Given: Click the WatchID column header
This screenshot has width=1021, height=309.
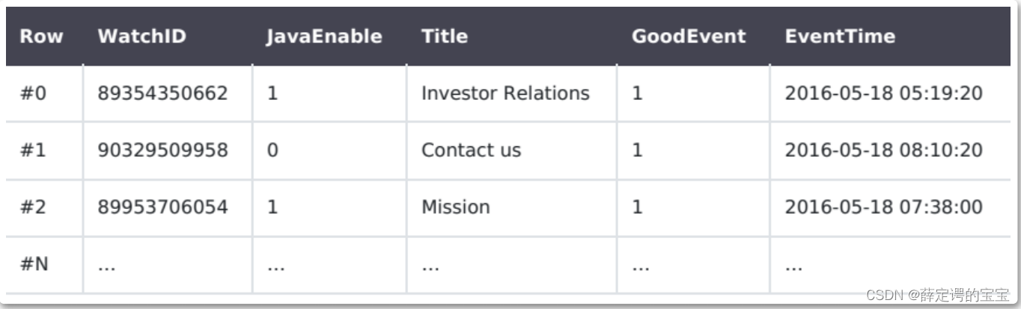Looking at the screenshot, I should [x=141, y=37].
